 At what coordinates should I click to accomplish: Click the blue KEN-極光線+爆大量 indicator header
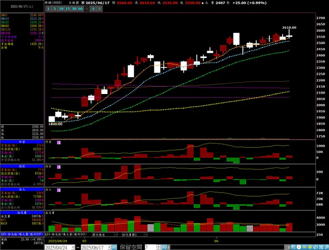click(x=22, y=234)
